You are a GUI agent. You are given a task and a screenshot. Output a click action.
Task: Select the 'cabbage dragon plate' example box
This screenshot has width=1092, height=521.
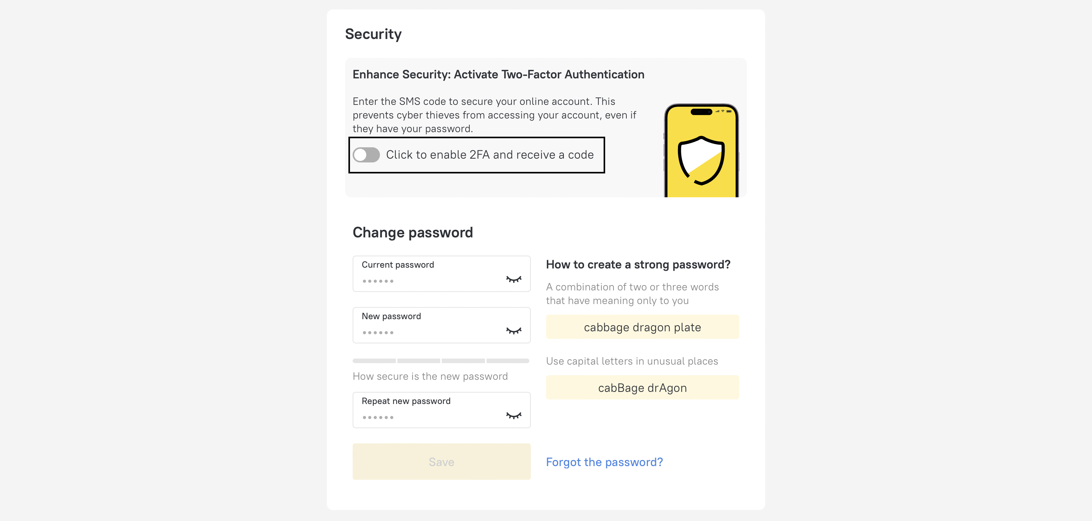point(642,327)
